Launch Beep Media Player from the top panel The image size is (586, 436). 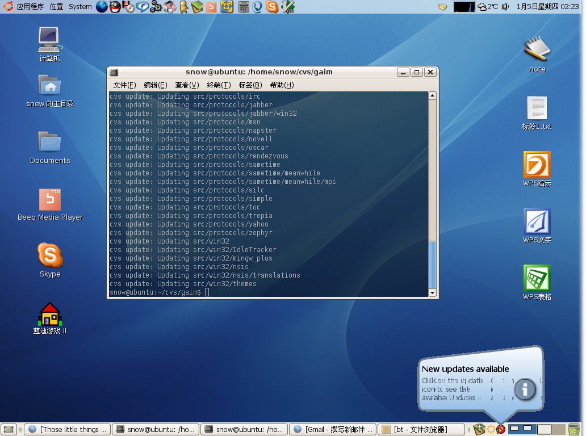[212, 7]
